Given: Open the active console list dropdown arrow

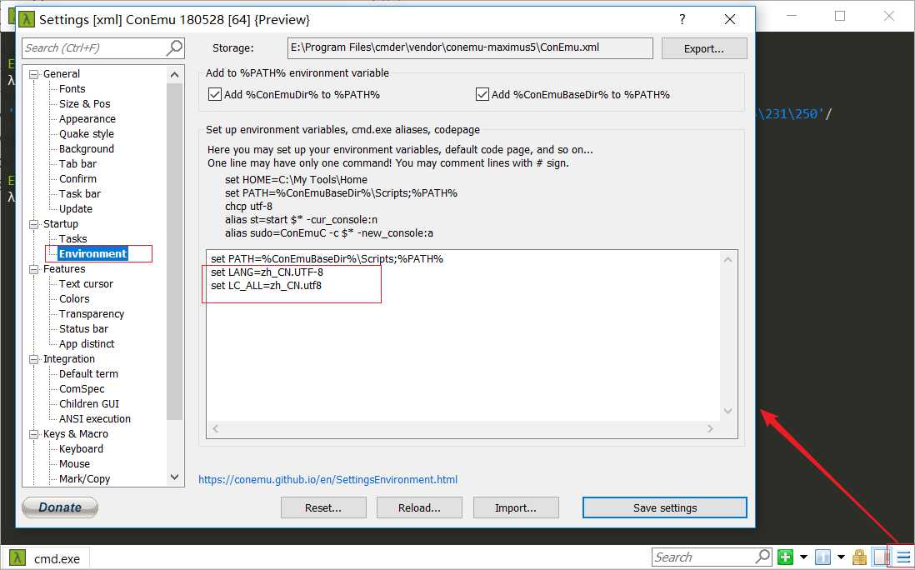Looking at the screenshot, I should coord(841,557).
